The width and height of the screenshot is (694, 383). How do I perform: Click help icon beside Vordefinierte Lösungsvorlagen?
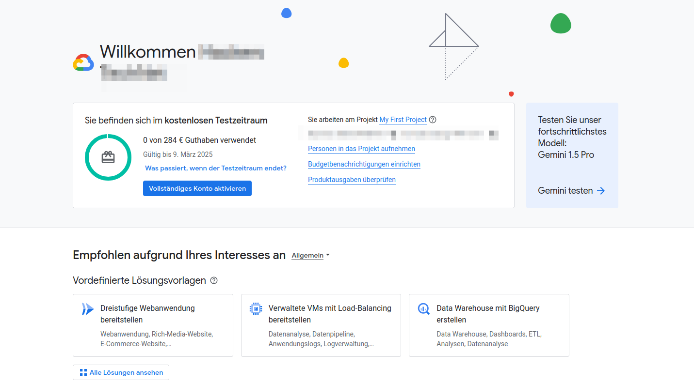214,281
